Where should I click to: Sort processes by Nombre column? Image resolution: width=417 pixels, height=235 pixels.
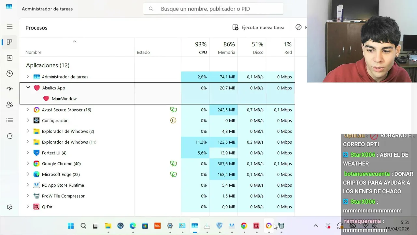[77, 47]
